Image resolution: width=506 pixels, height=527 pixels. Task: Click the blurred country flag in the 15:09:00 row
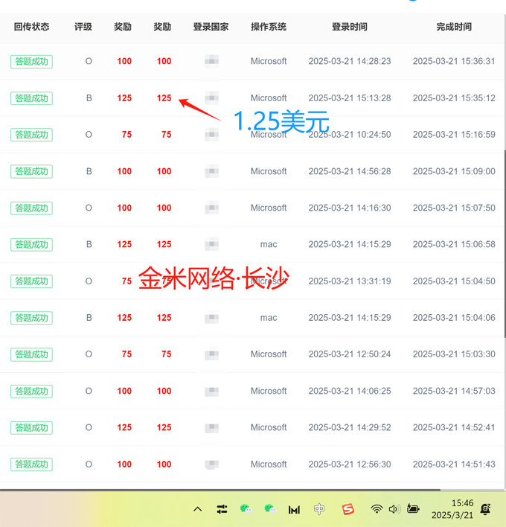click(x=211, y=171)
